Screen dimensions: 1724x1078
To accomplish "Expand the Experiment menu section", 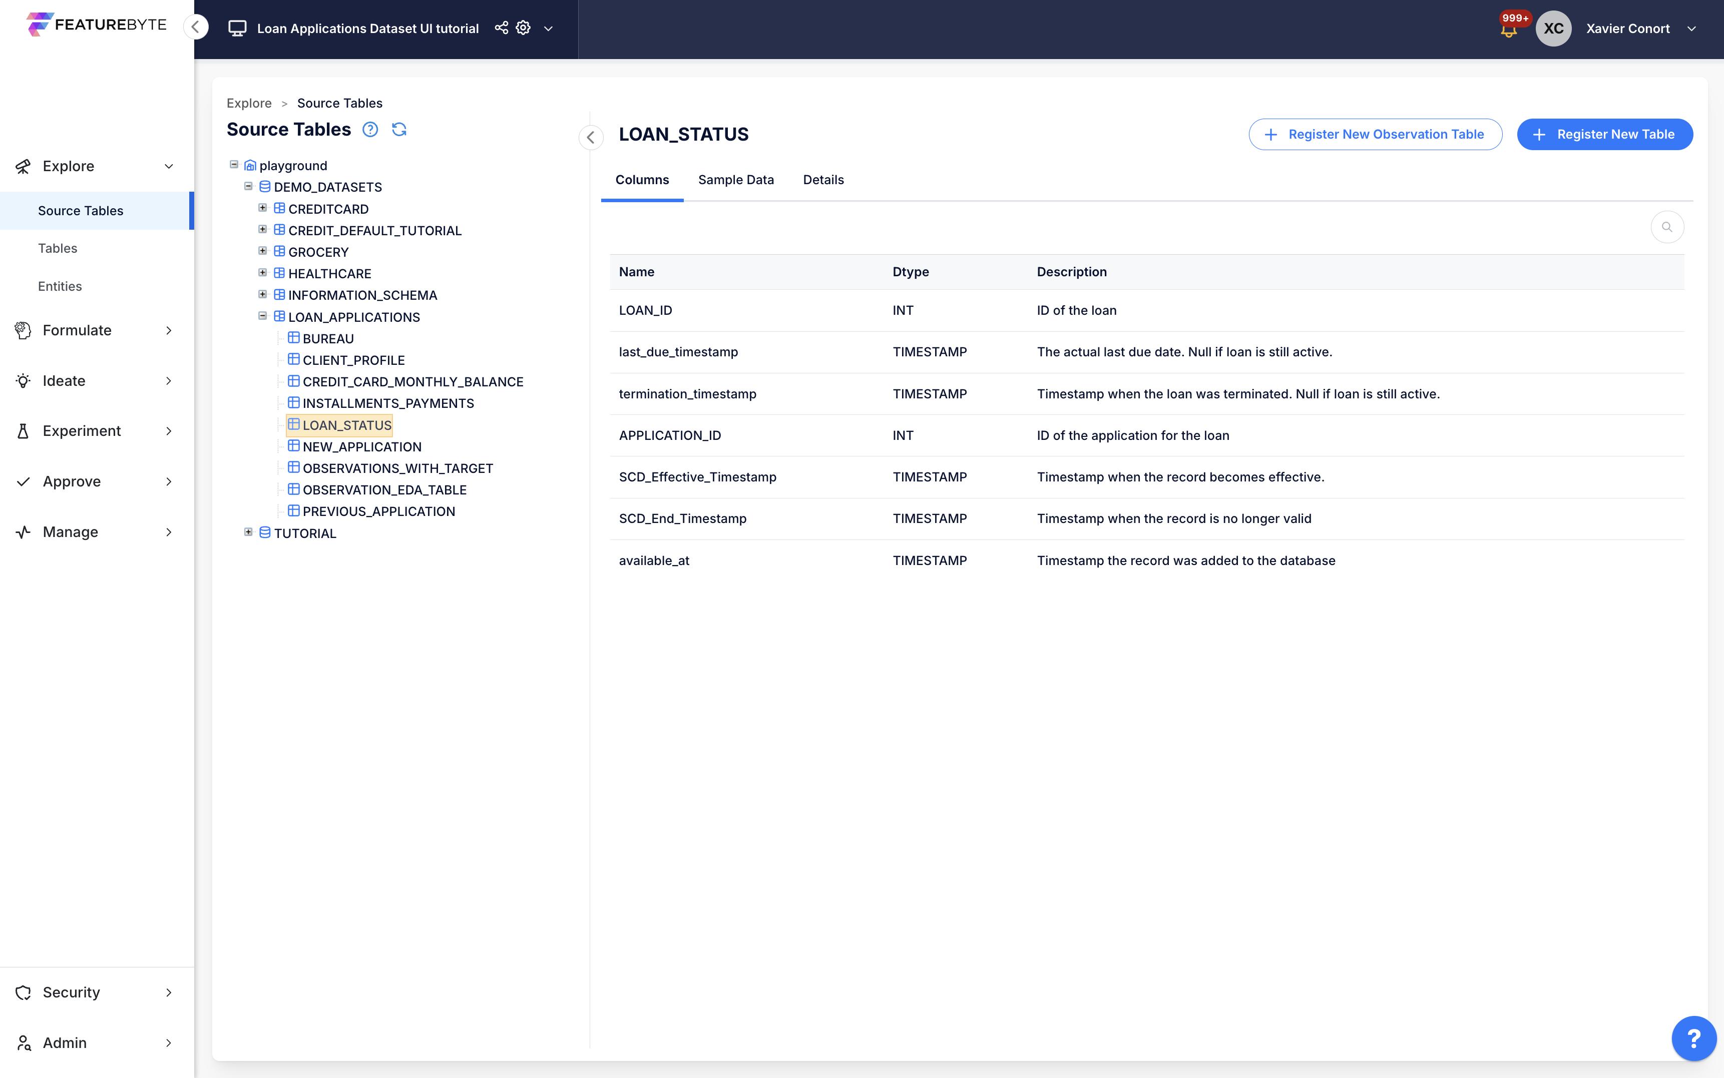I will click(x=169, y=430).
